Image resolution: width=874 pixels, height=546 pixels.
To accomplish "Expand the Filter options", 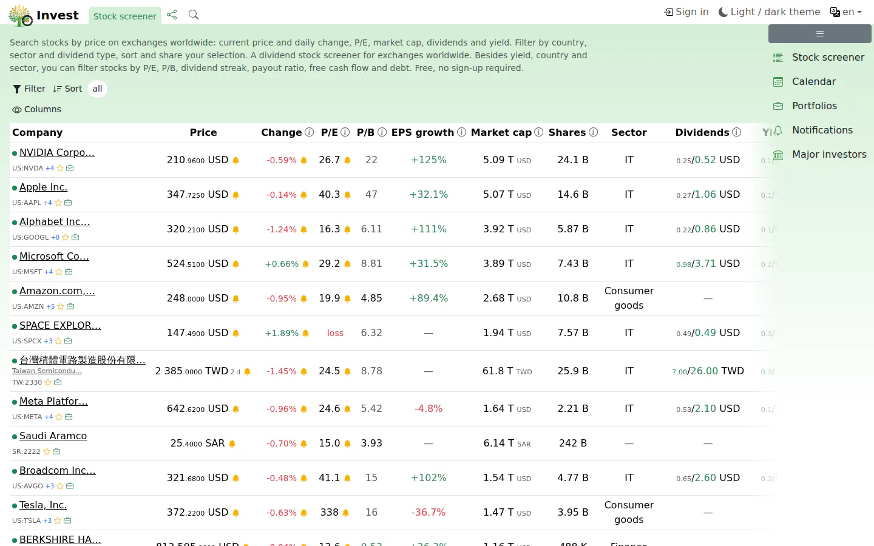I will [x=29, y=89].
